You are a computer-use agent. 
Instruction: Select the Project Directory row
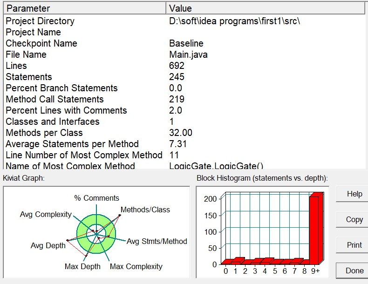184,21
